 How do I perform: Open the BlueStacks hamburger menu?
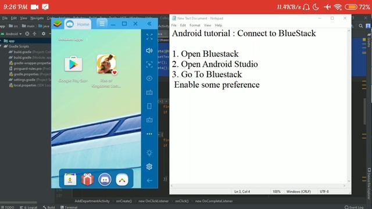pyautogui.click(x=102, y=24)
